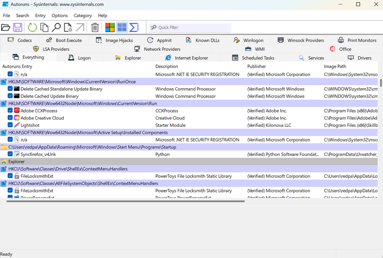Disable the Lightshot autorun checkbox
Screen dimensions: 383x258
pyautogui.click(x=10, y=125)
